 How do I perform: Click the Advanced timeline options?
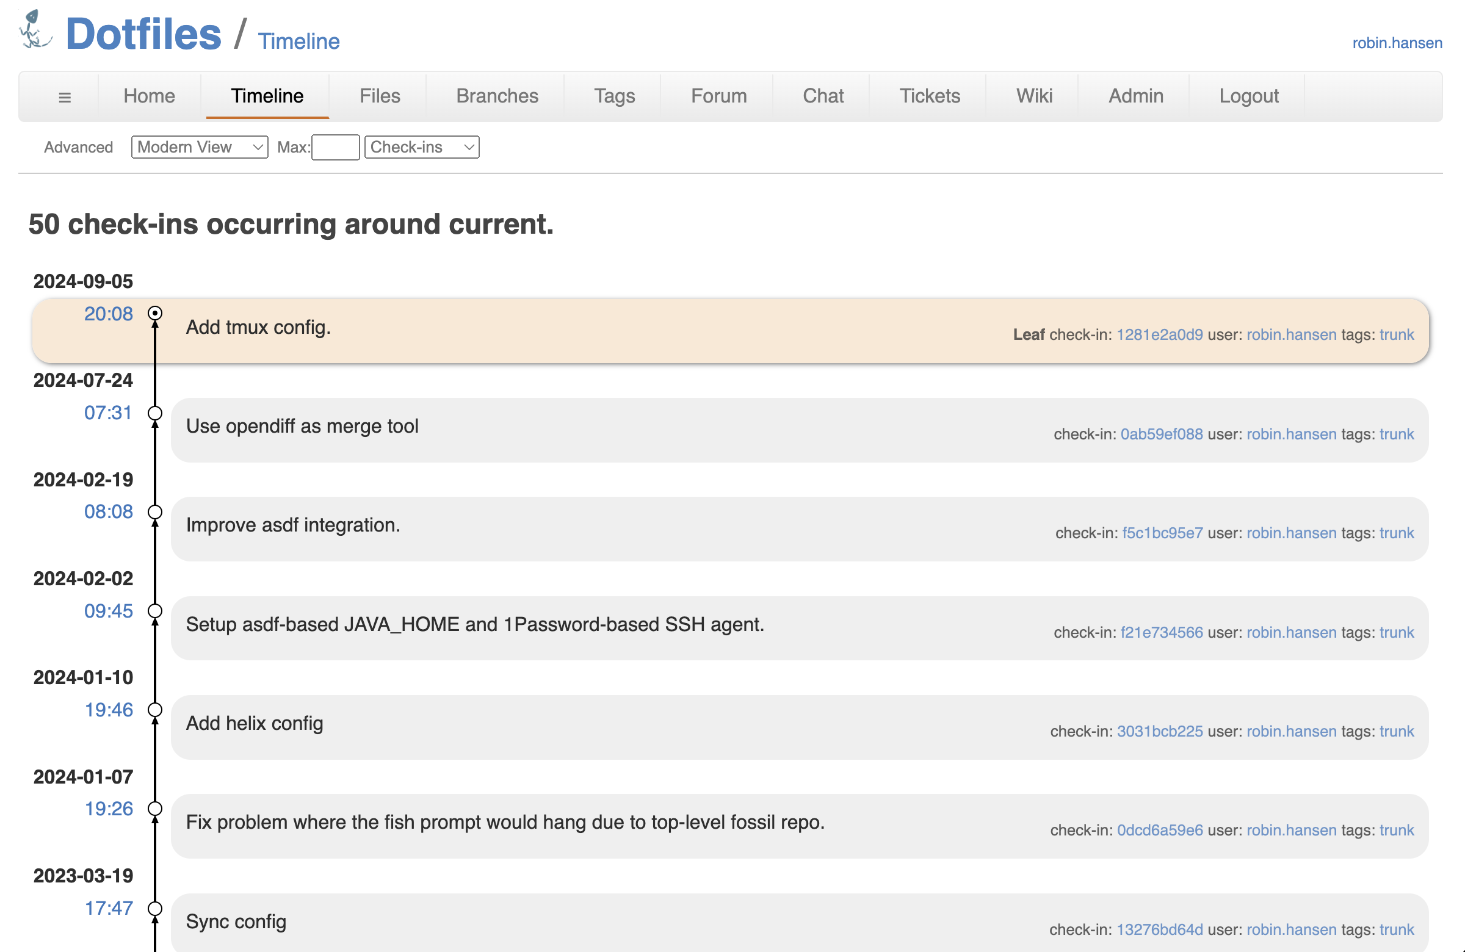(78, 147)
